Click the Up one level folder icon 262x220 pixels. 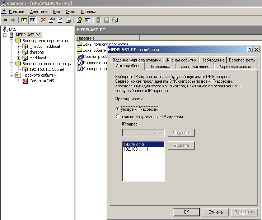[x=24, y=20]
